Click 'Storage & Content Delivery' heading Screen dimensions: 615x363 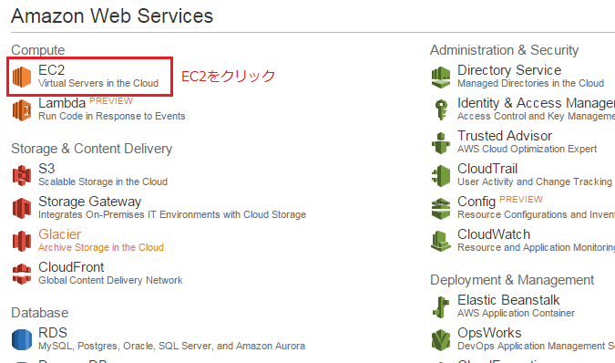[x=92, y=149]
